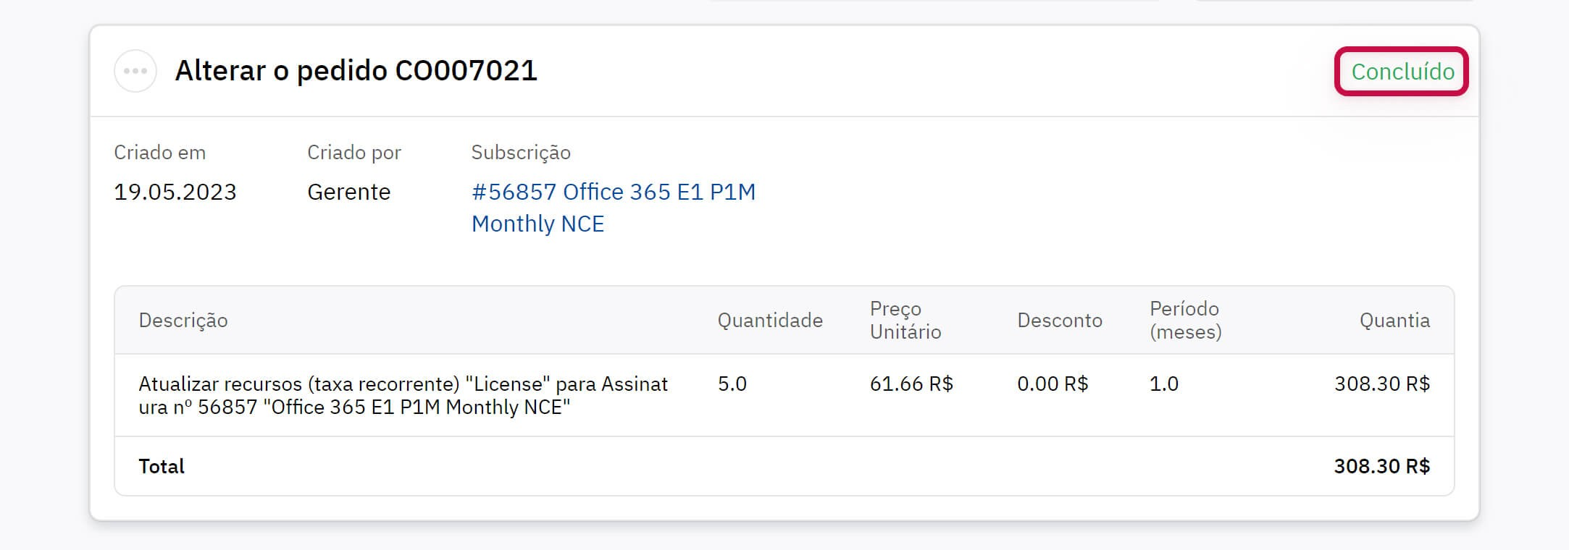Click the Total row label
The height and width of the screenshot is (550, 1569).
click(162, 466)
